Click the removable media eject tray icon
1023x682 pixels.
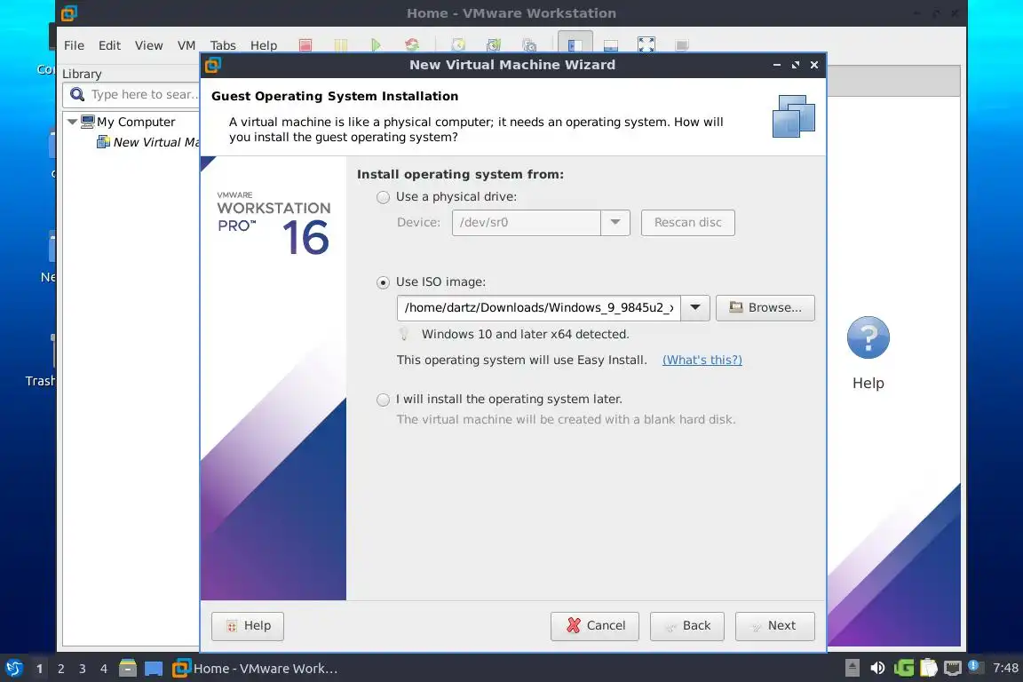pos(852,668)
